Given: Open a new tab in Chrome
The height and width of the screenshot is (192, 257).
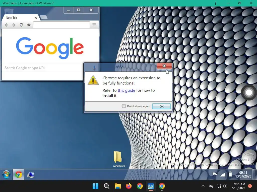Looking at the screenshot, I should coord(44,17).
